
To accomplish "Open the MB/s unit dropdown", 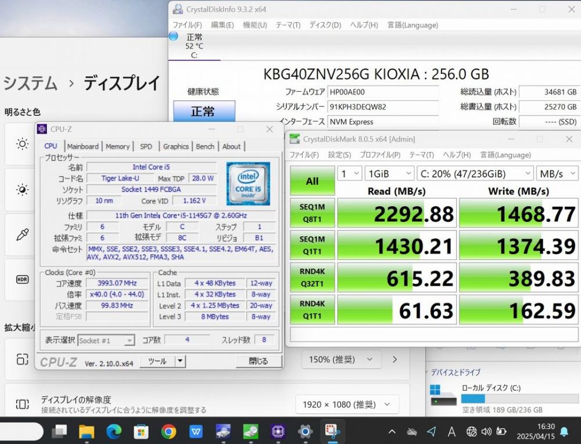I will click(x=557, y=174).
